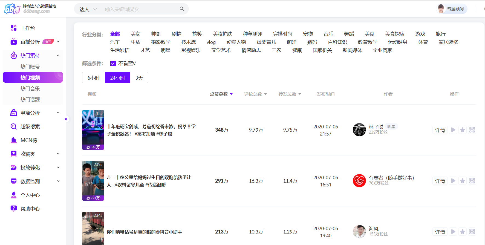Uncheck the 不看蓝V checkbox
This screenshot has width=485, height=245.
(113, 64)
